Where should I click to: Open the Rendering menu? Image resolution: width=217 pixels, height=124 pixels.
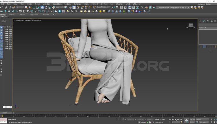click(x=68, y=4)
